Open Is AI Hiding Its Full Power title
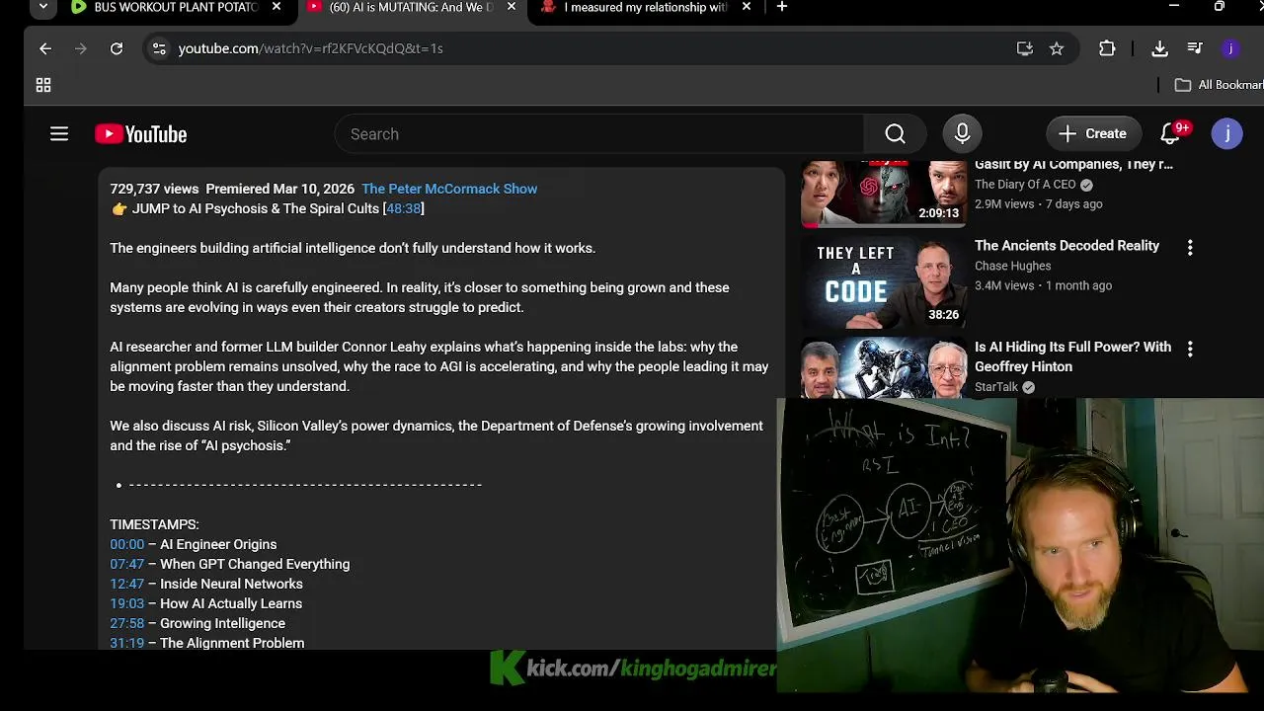The height and width of the screenshot is (711, 1264). pyautogui.click(x=1072, y=356)
